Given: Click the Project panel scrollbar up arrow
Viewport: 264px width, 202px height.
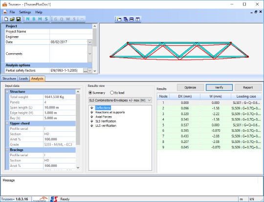Looking at the screenshot, I should [95, 26].
